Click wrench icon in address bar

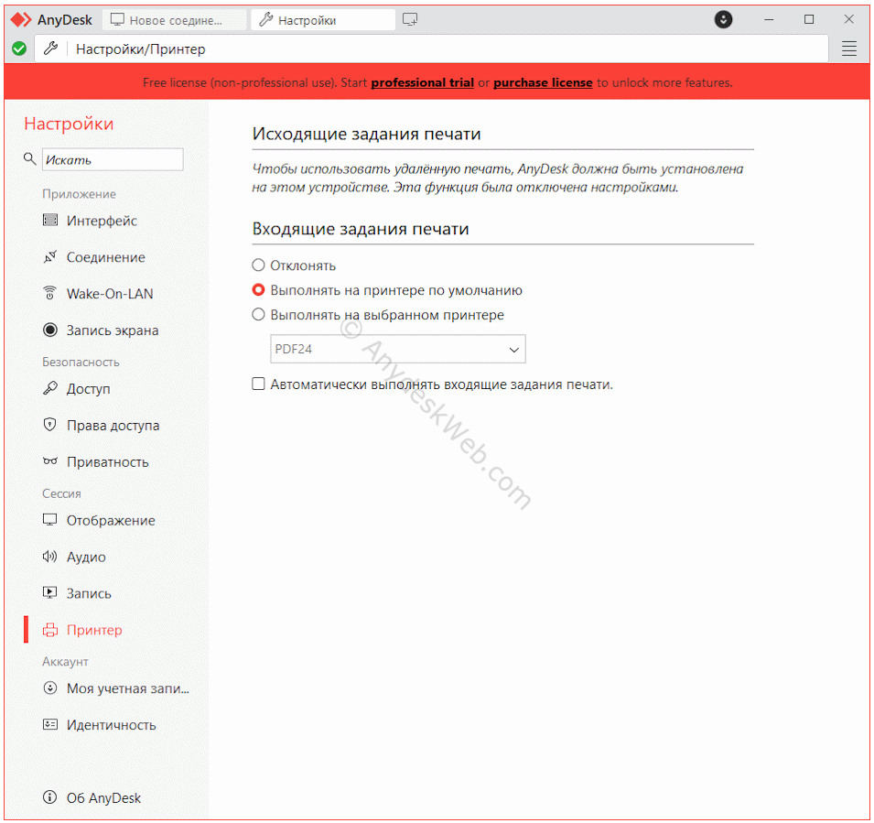[50, 49]
